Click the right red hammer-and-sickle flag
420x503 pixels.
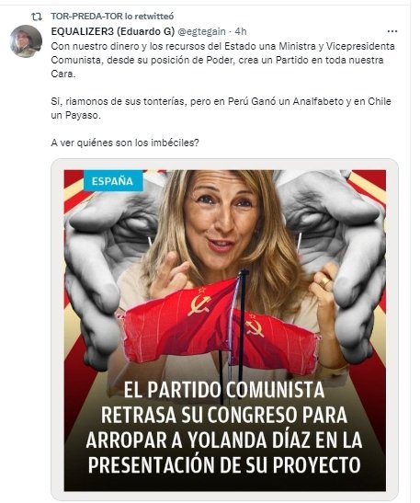point(274,341)
